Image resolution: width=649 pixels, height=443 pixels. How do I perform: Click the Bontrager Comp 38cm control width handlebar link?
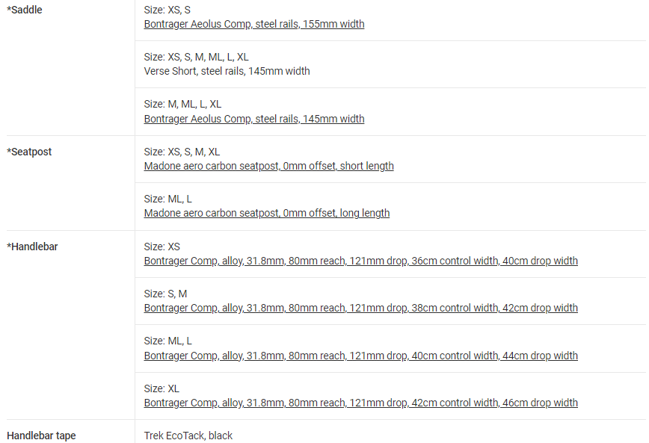(360, 308)
